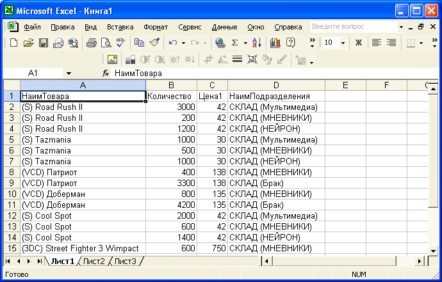Click cell with (3DC) Street Fighter 3 Wimpact
The height and width of the screenshot is (282, 442).
tap(83, 248)
